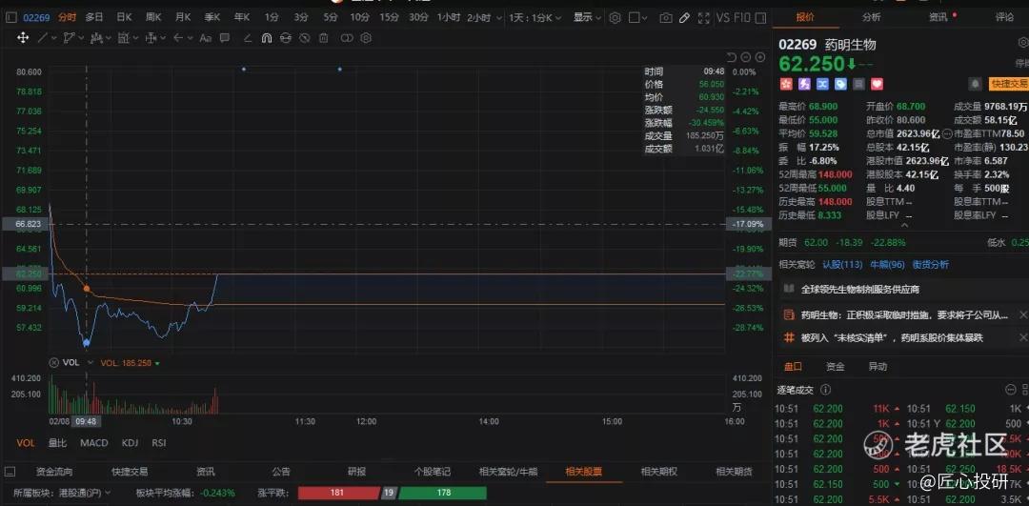Click the green 178 advancers bar
This screenshot has width=1029, height=506.
[x=442, y=493]
